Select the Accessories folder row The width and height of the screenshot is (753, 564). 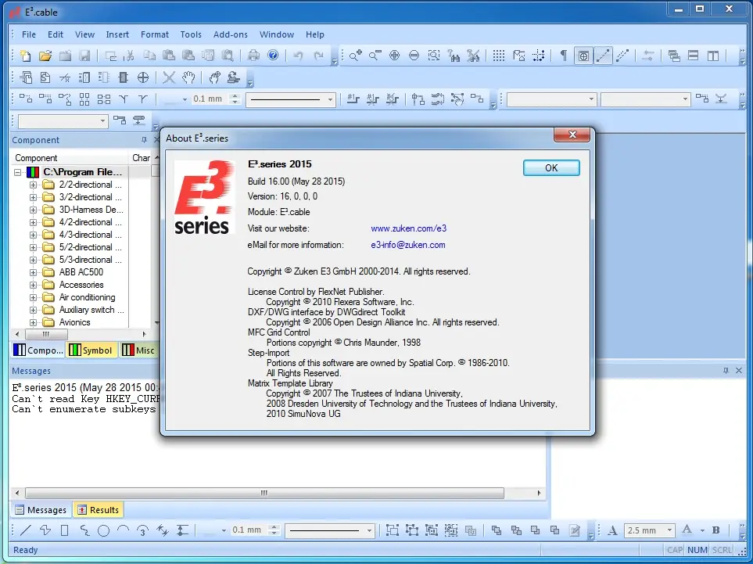(x=81, y=285)
